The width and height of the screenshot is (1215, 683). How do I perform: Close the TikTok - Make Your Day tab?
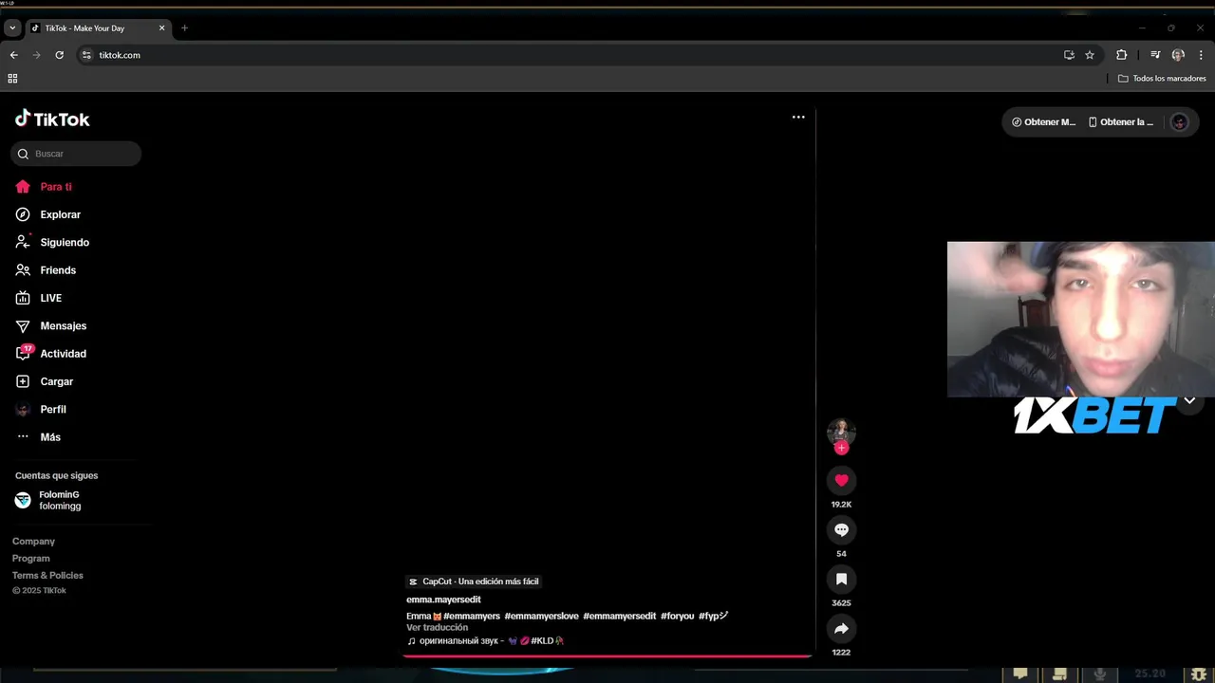[x=161, y=28]
